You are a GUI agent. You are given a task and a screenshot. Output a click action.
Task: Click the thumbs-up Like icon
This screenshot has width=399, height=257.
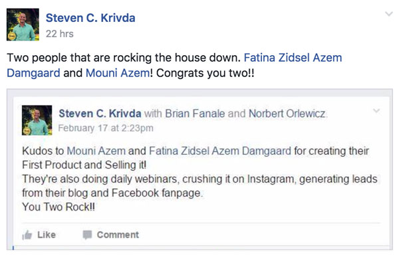pyautogui.click(x=27, y=235)
